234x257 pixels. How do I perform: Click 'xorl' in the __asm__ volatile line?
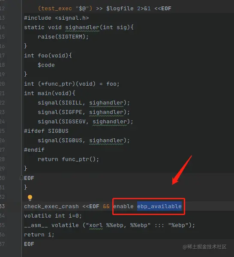click(96, 225)
